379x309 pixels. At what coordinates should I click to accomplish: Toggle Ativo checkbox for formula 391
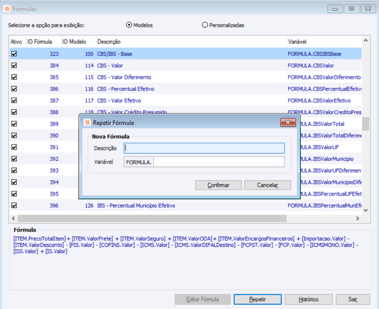(x=14, y=147)
